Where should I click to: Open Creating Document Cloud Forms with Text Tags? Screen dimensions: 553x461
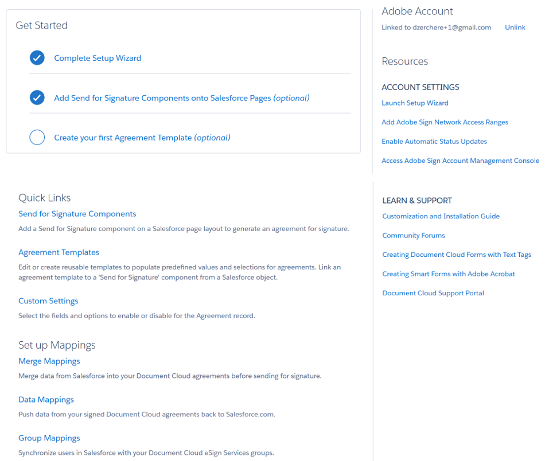[457, 255]
